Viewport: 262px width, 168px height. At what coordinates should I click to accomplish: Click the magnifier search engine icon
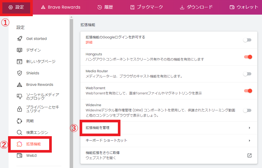coord(20,133)
